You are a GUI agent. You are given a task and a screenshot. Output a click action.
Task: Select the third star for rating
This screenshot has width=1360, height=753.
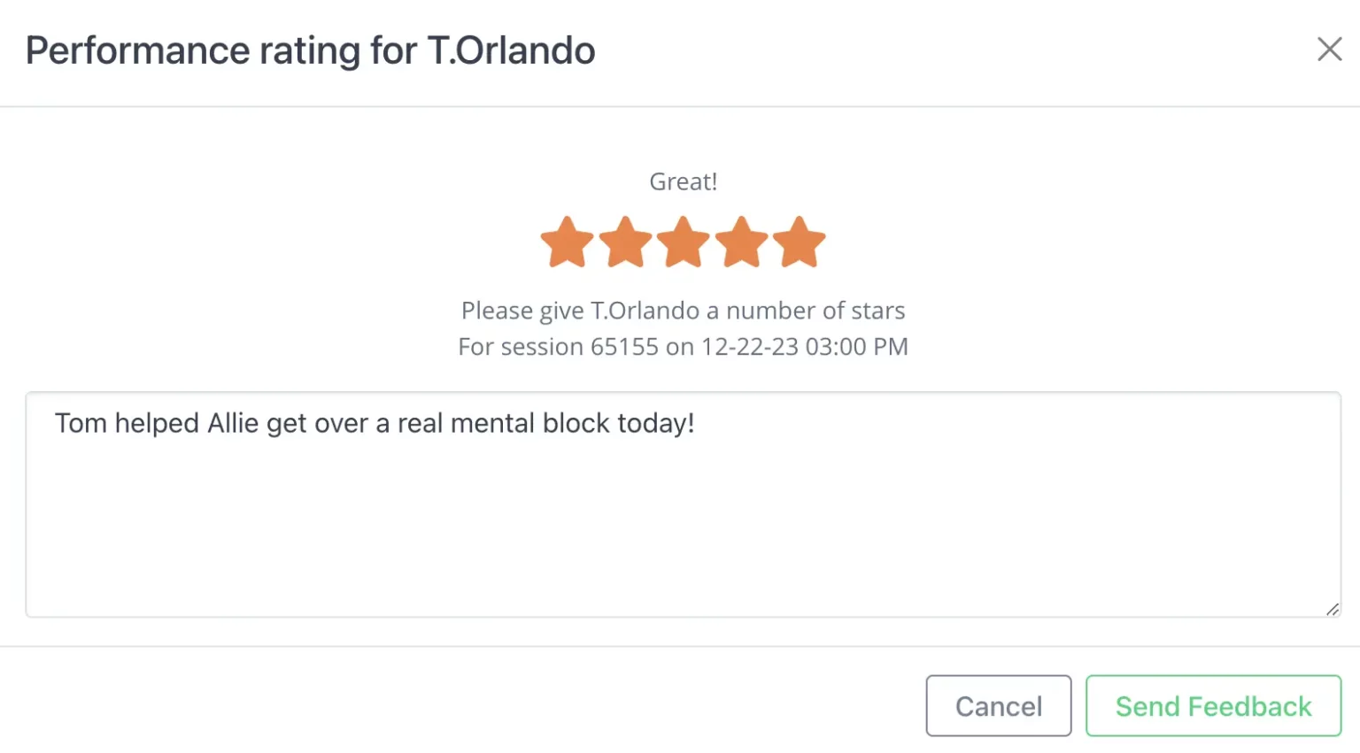684,242
